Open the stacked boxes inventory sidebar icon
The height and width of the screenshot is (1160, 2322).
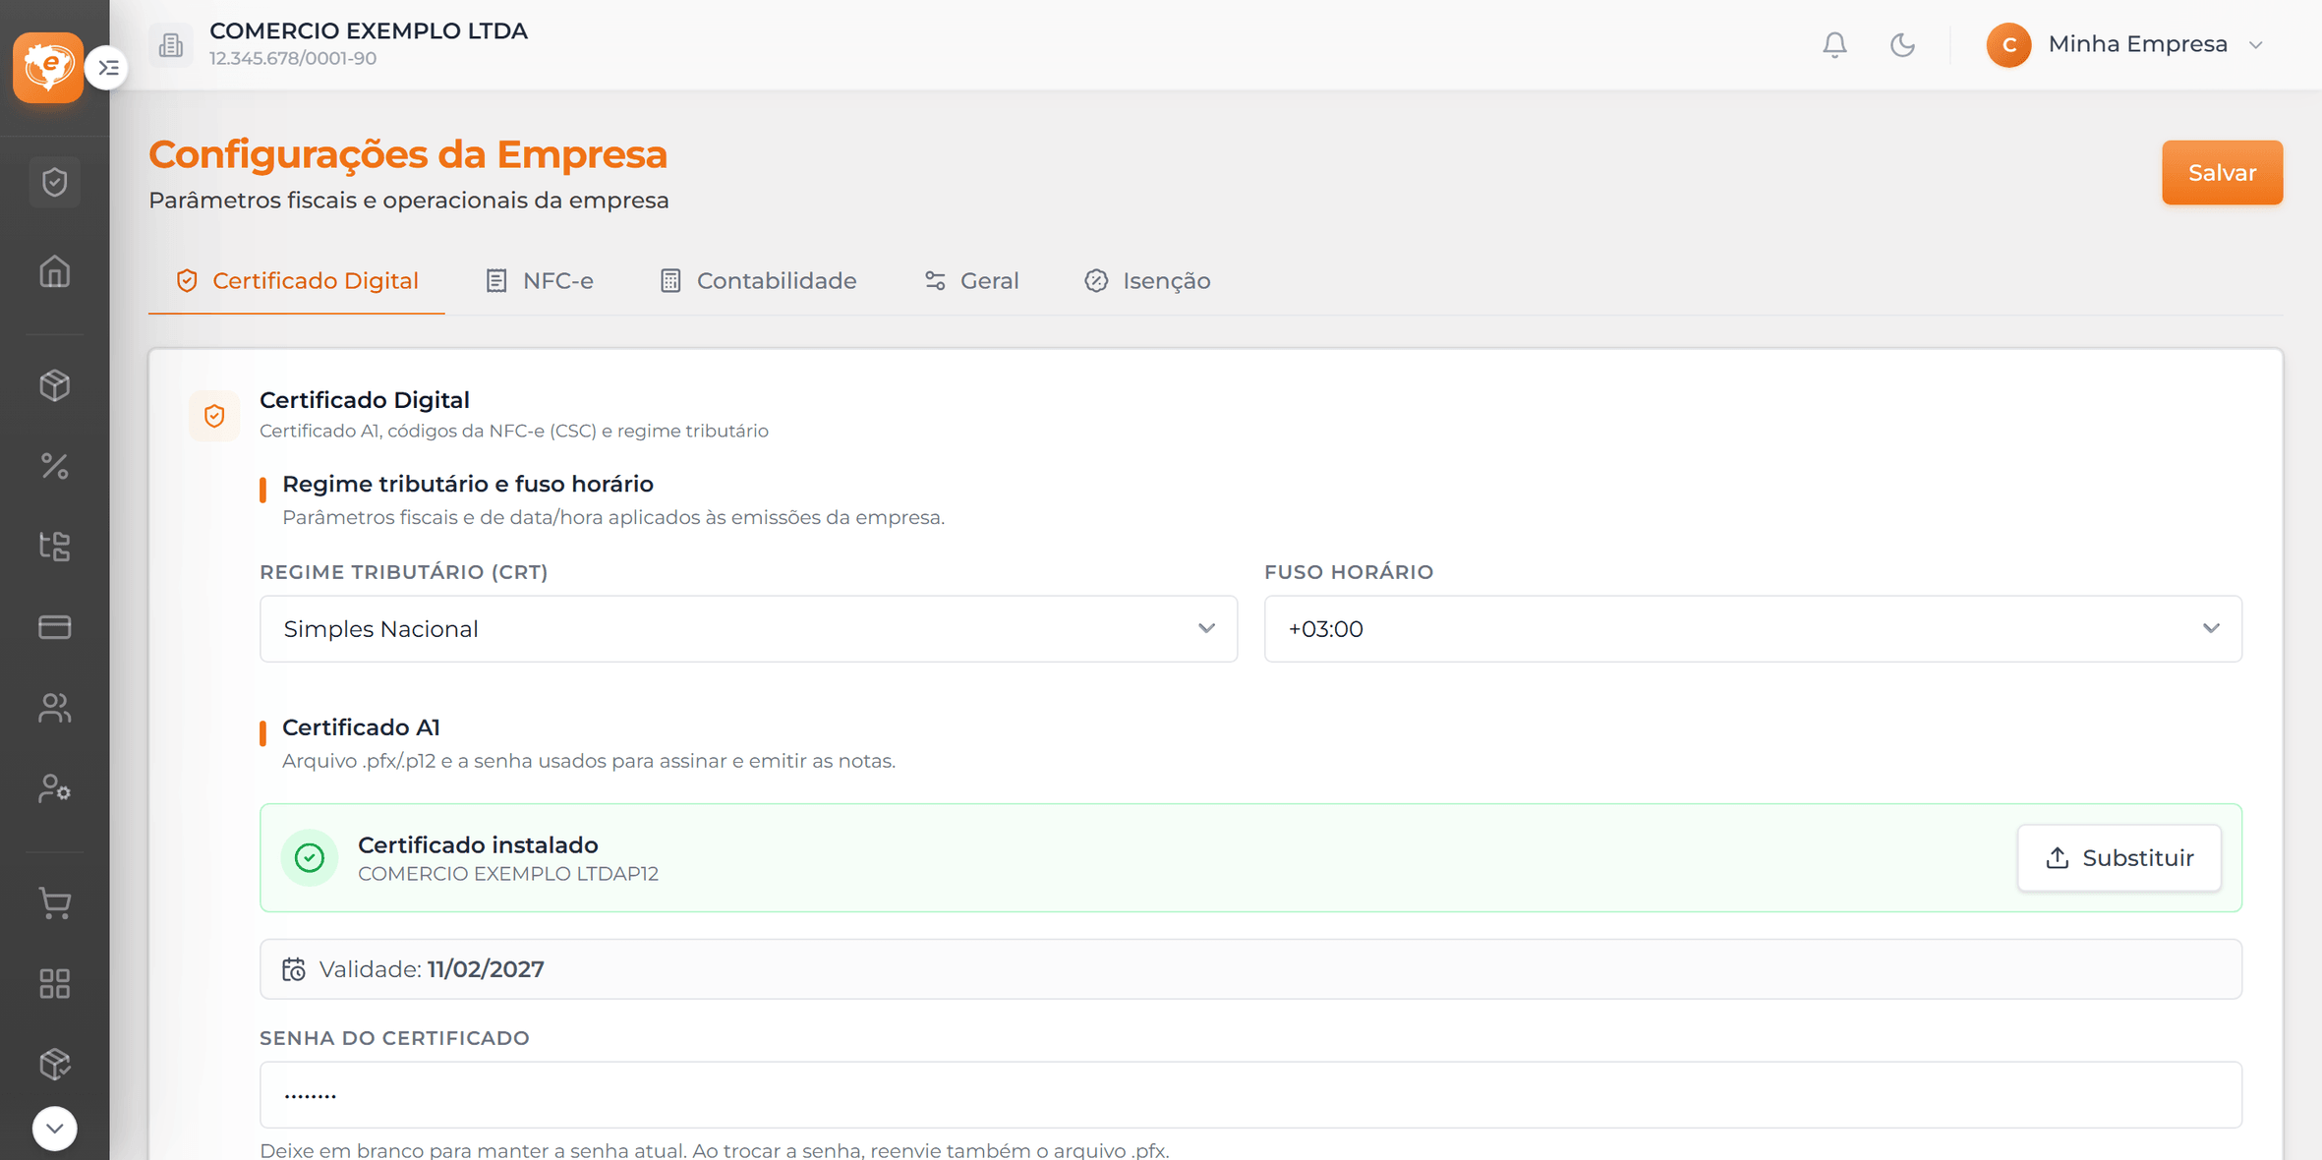click(x=54, y=1064)
